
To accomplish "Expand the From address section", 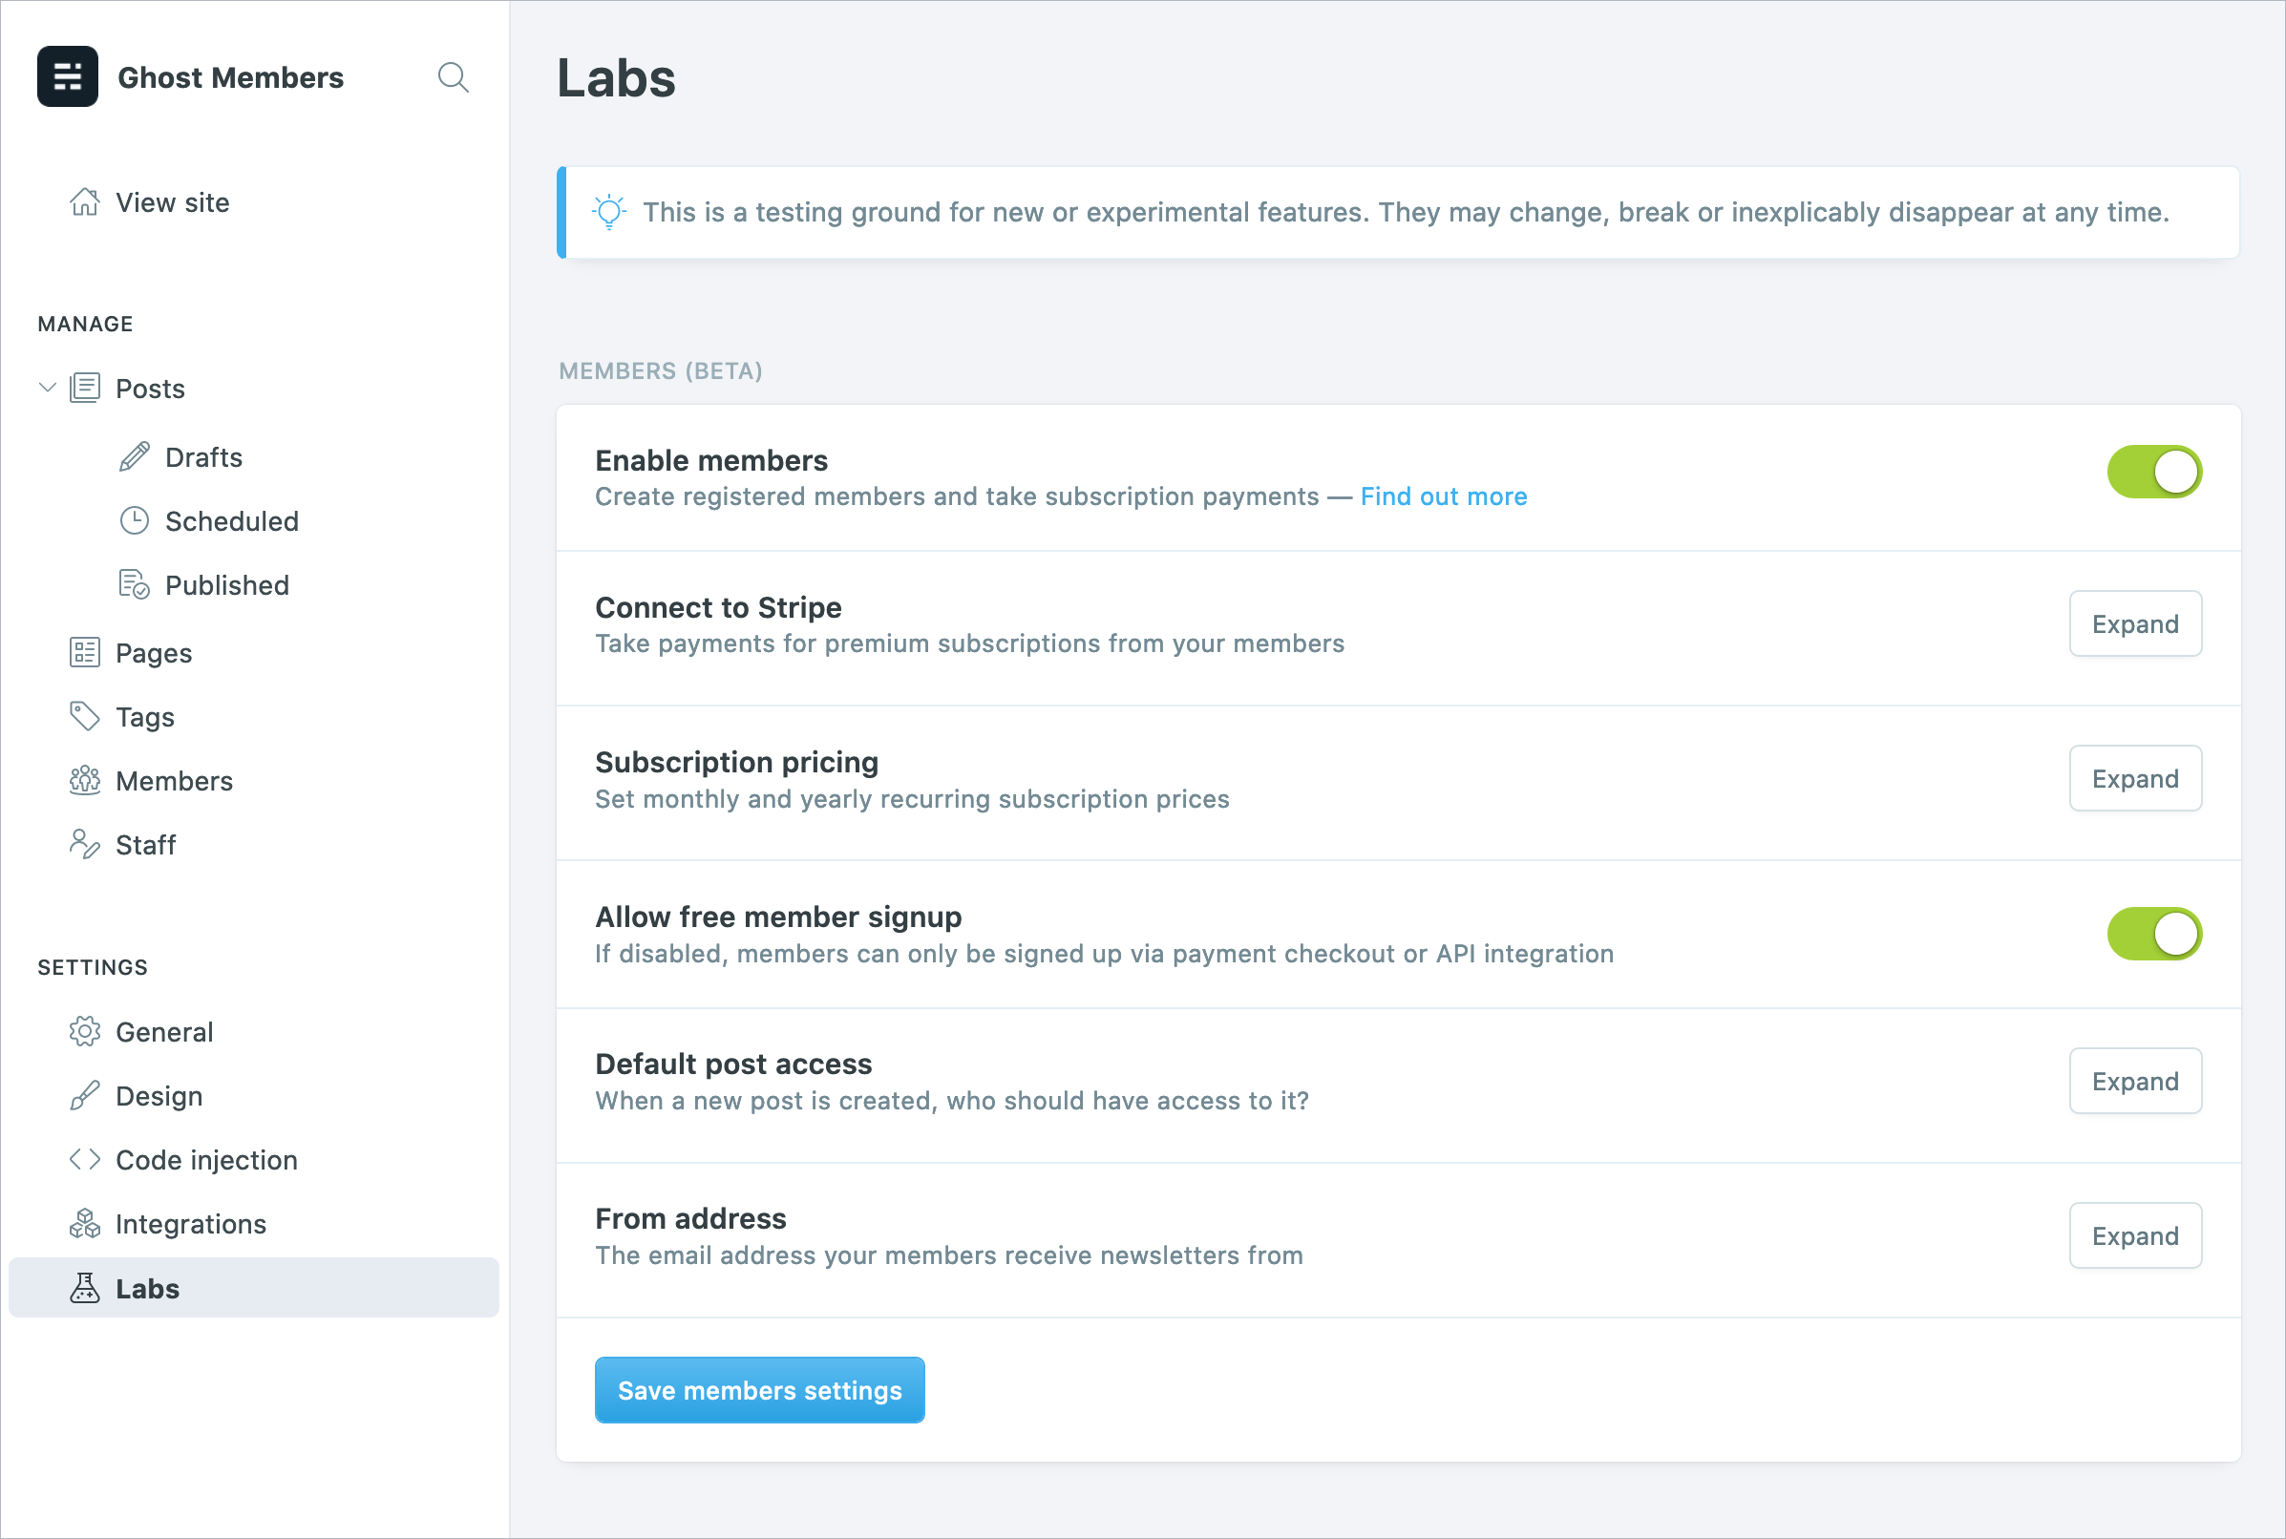I will point(2134,1235).
